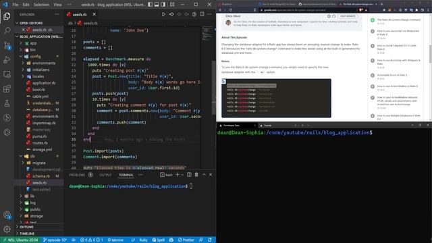Click the Prettier status bar item
The height and width of the screenshot is (243, 432).
pos(186,240)
